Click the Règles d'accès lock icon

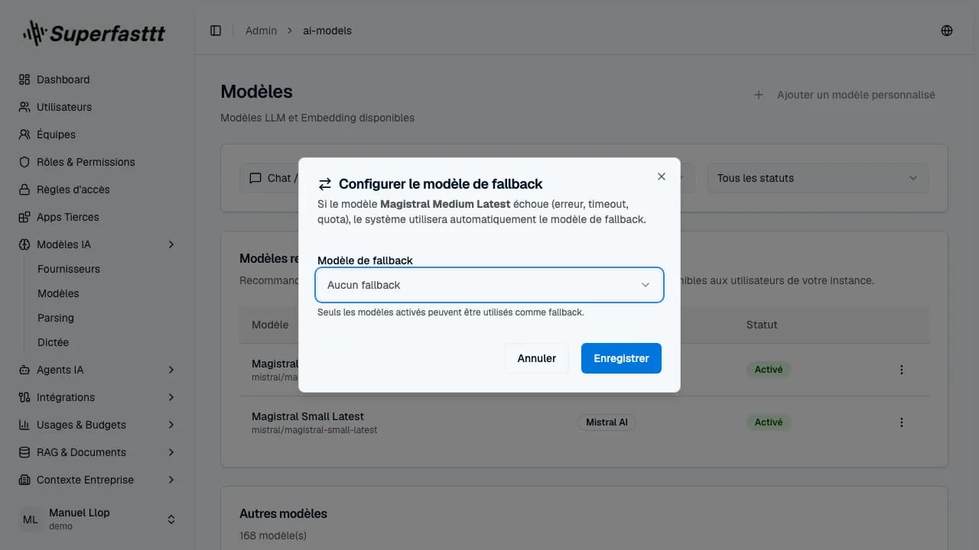tap(24, 189)
